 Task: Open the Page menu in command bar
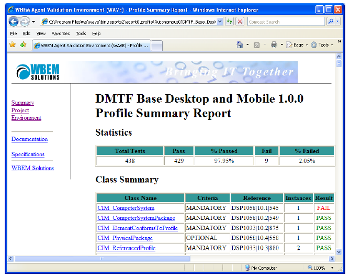[x=297, y=45]
